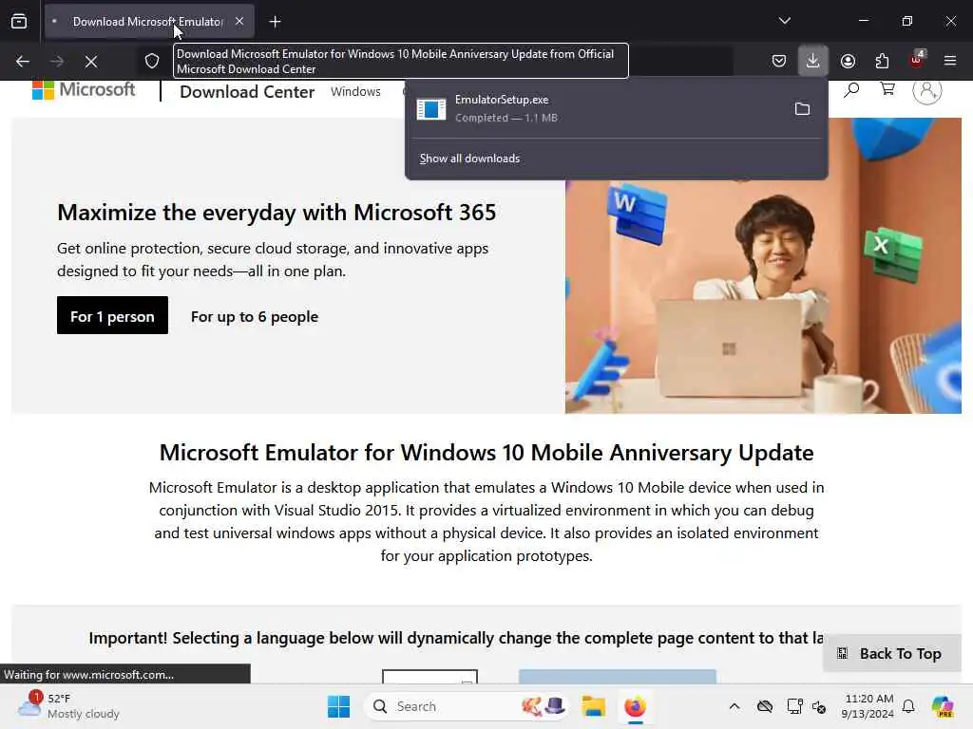The width and height of the screenshot is (973, 729).
Task: Open the Firefox application menu
Action: pos(950,61)
